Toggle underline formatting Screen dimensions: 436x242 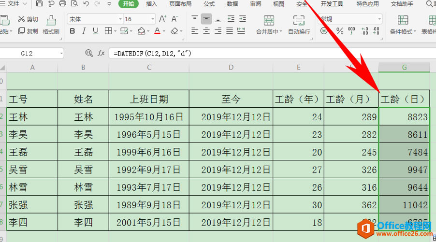pos(95,31)
